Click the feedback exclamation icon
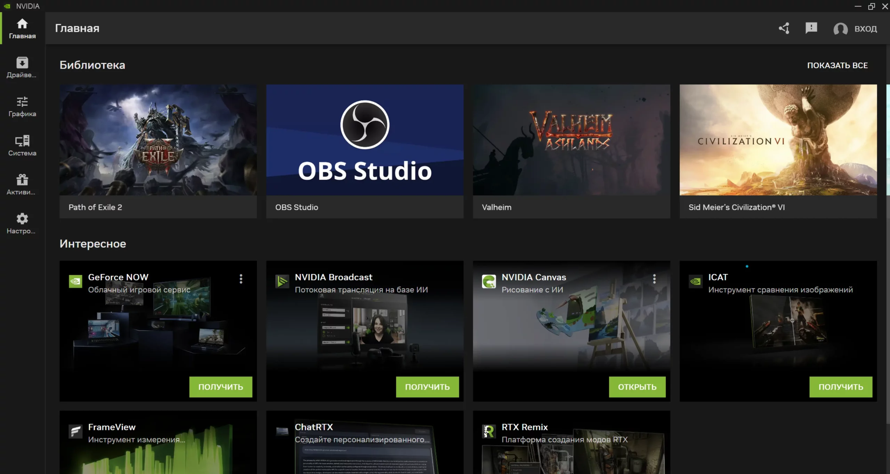The height and width of the screenshot is (474, 890). [x=811, y=28]
